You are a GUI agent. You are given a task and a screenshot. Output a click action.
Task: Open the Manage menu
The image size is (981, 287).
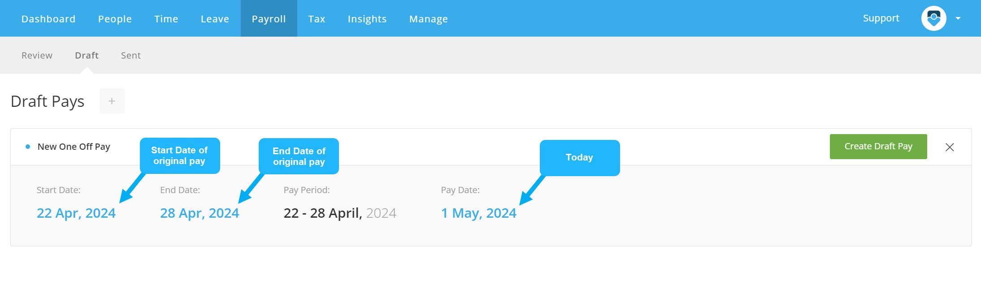pos(429,19)
